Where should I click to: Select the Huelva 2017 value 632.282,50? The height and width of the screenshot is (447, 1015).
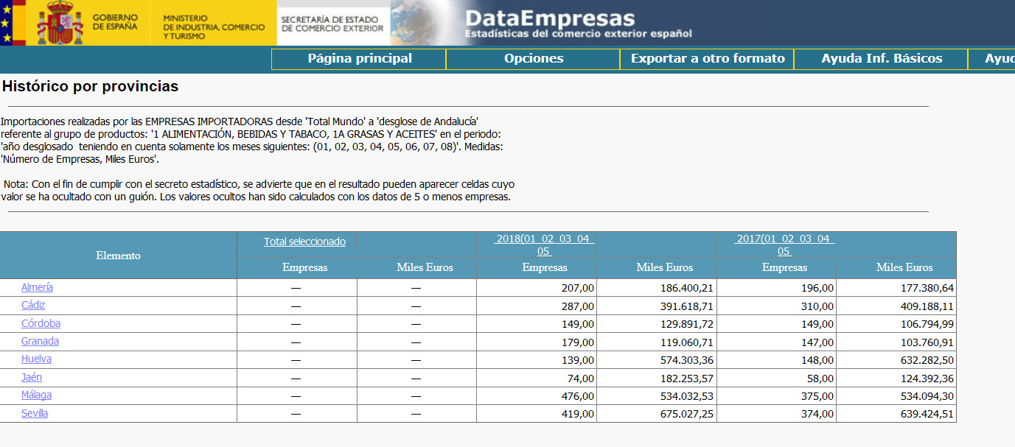click(927, 360)
